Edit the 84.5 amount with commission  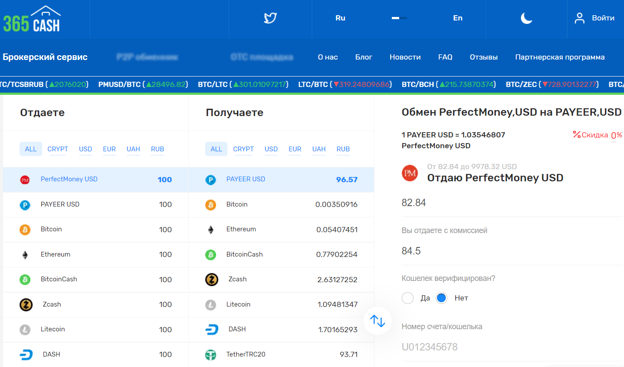click(x=512, y=251)
